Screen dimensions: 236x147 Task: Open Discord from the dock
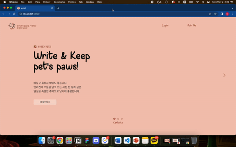click(96, 141)
